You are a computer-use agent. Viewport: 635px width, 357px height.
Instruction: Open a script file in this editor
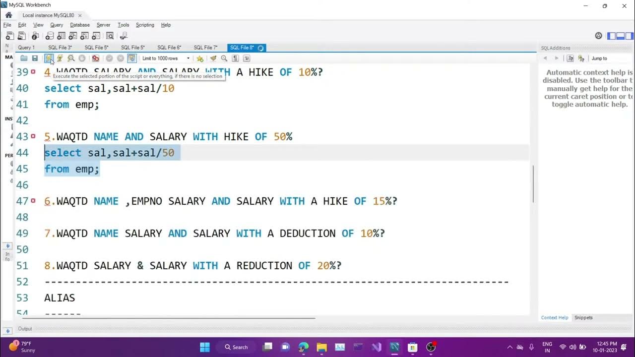coord(24,59)
